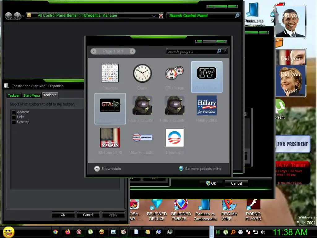Screen dimensions: 317x238
Task: Select the Clock gadget
Action: pyautogui.click(x=142, y=73)
